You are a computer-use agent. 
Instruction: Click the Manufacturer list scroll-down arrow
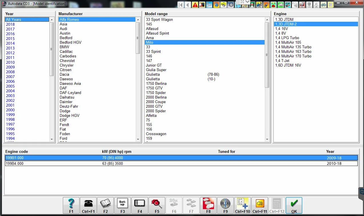(138, 139)
